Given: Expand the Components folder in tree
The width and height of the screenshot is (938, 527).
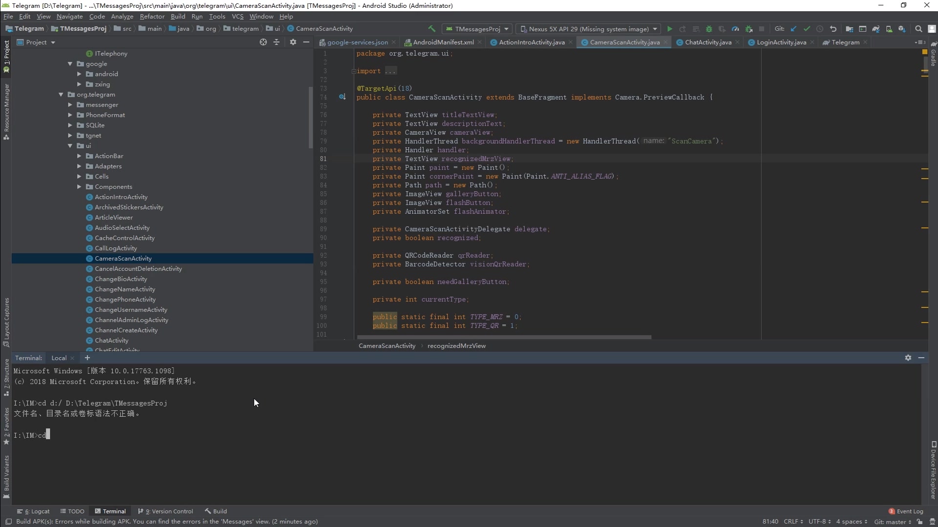Looking at the screenshot, I should coord(79,186).
